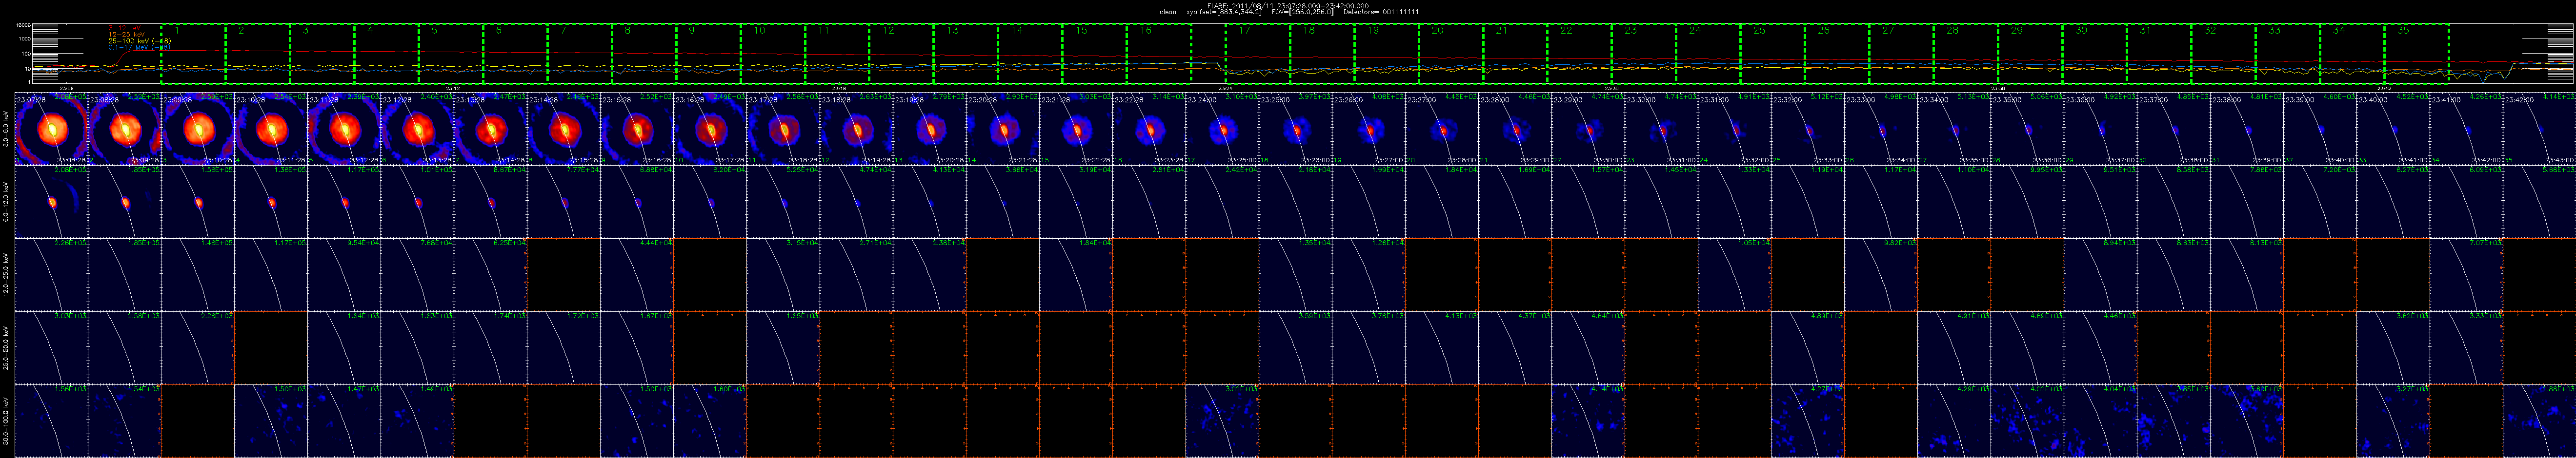The image size is (2576, 458).
Task: Select time interval 17 on the lightcurve
Action: point(1258,54)
